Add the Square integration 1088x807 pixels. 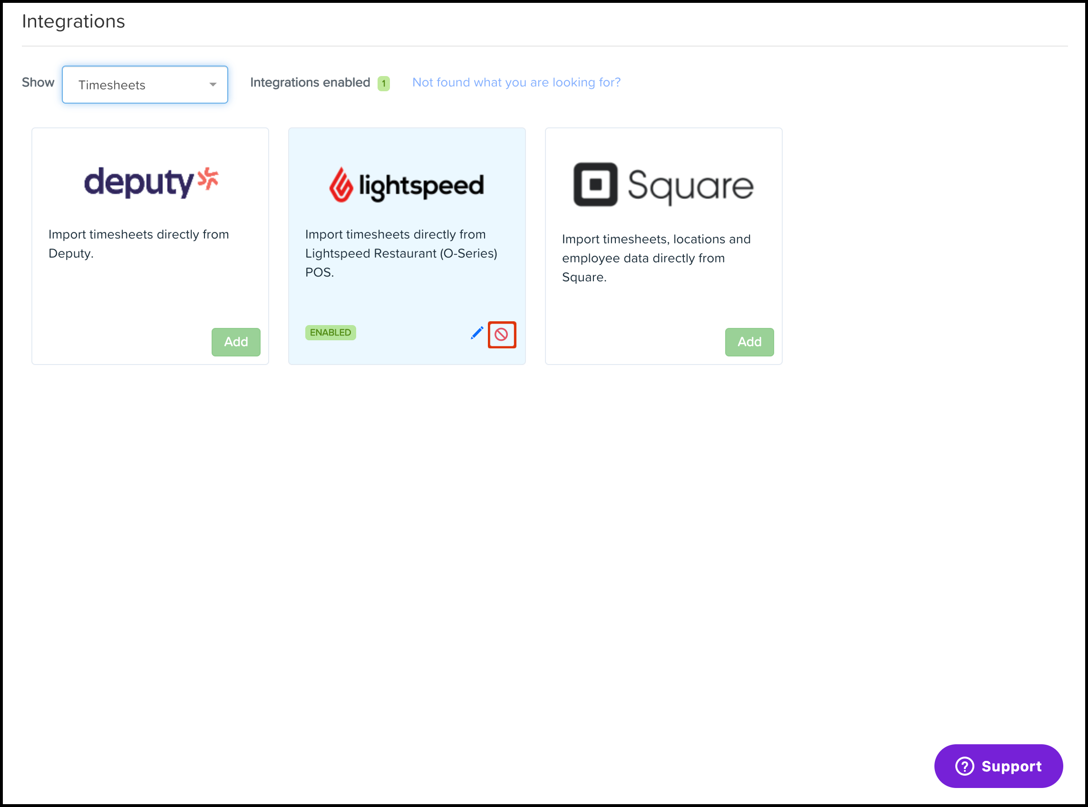click(749, 342)
